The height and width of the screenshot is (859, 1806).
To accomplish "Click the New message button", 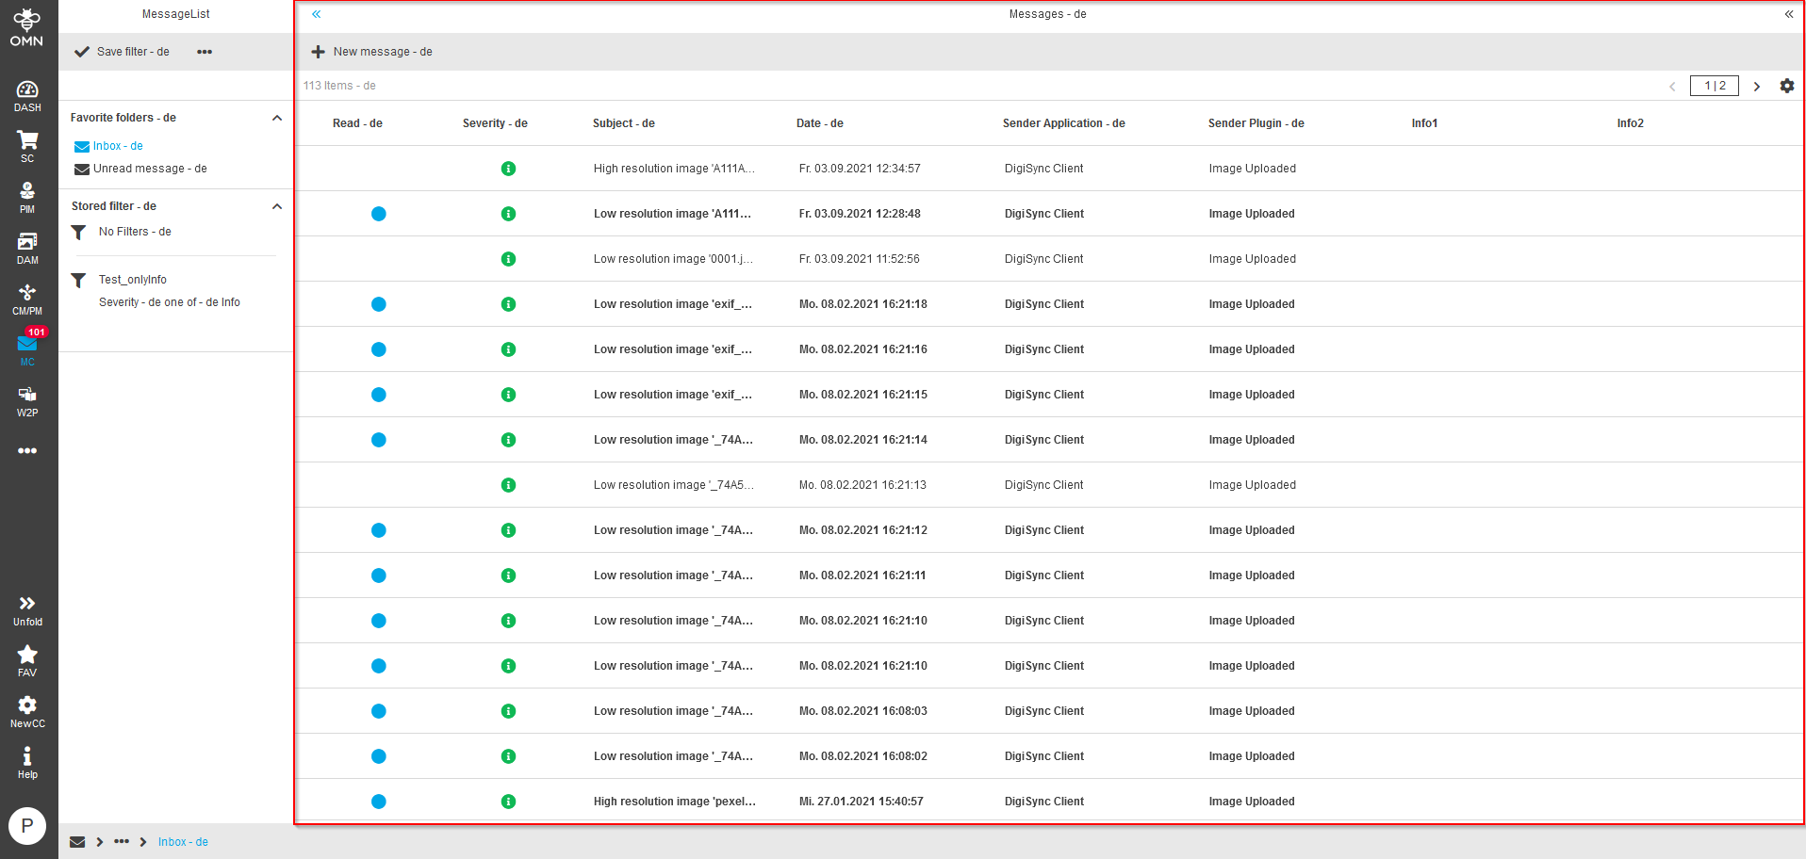I will (x=372, y=52).
